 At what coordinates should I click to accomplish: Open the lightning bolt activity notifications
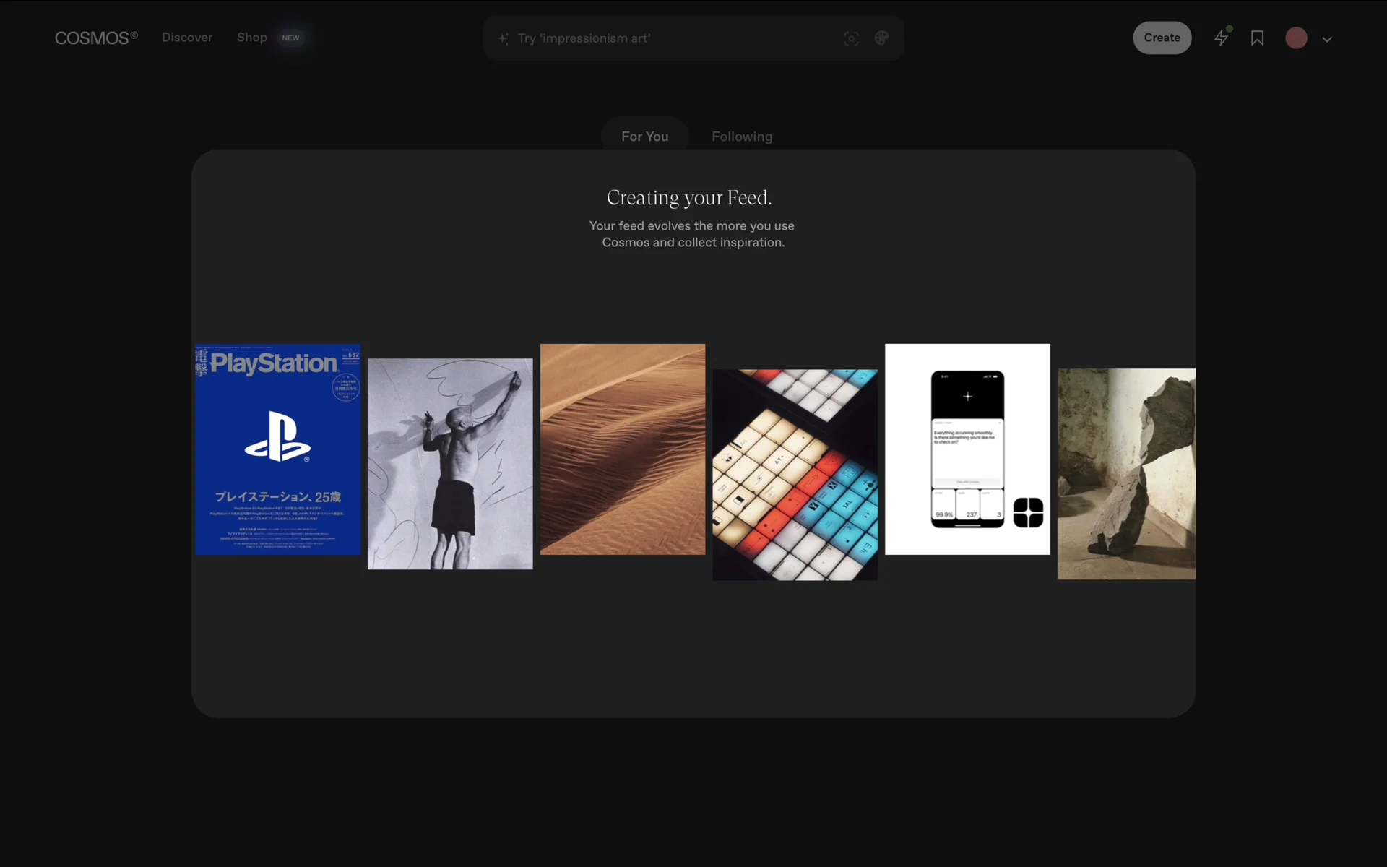(x=1221, y=38)
